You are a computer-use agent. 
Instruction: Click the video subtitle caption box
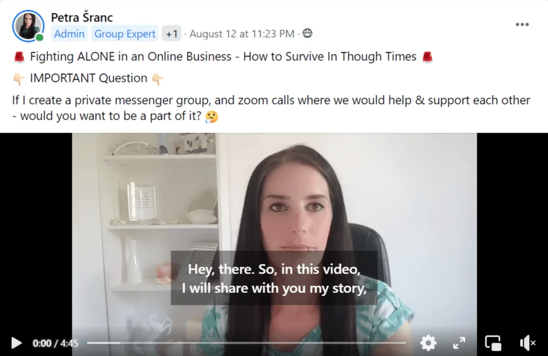pyautogui.click(x=274, y=278)
